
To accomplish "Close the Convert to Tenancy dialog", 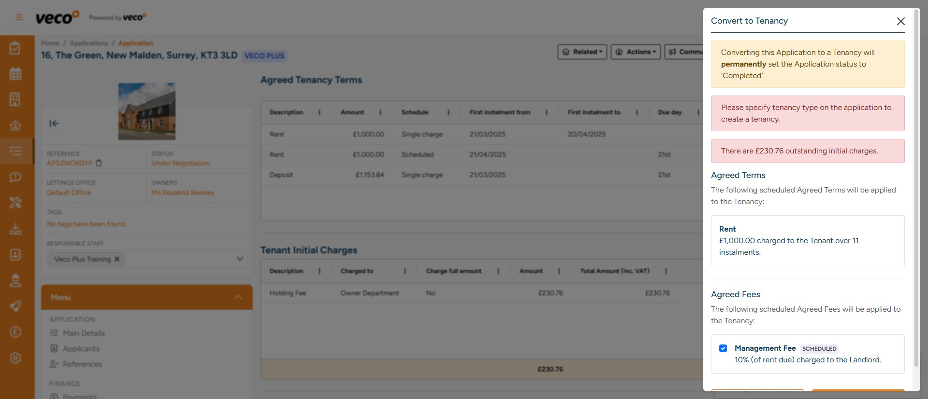I will tap(900, 21).
